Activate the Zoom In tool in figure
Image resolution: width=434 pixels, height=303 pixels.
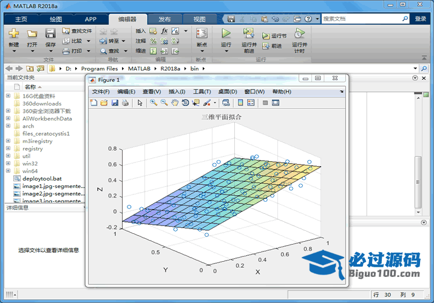pyautogui.click(x=154, y=103)
